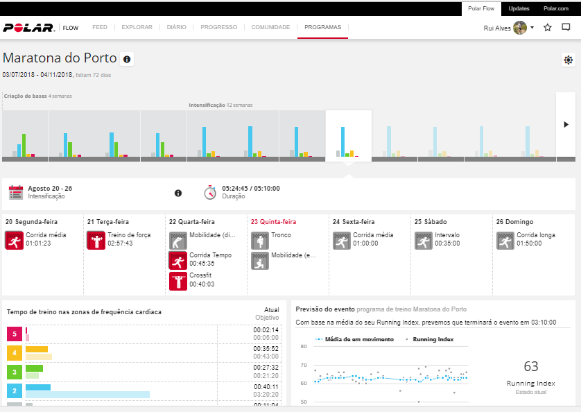The width and height of the screenshot is (581, 412).
Task: Open Crossfit 00:40:03 entry
Action: [202, 280]
